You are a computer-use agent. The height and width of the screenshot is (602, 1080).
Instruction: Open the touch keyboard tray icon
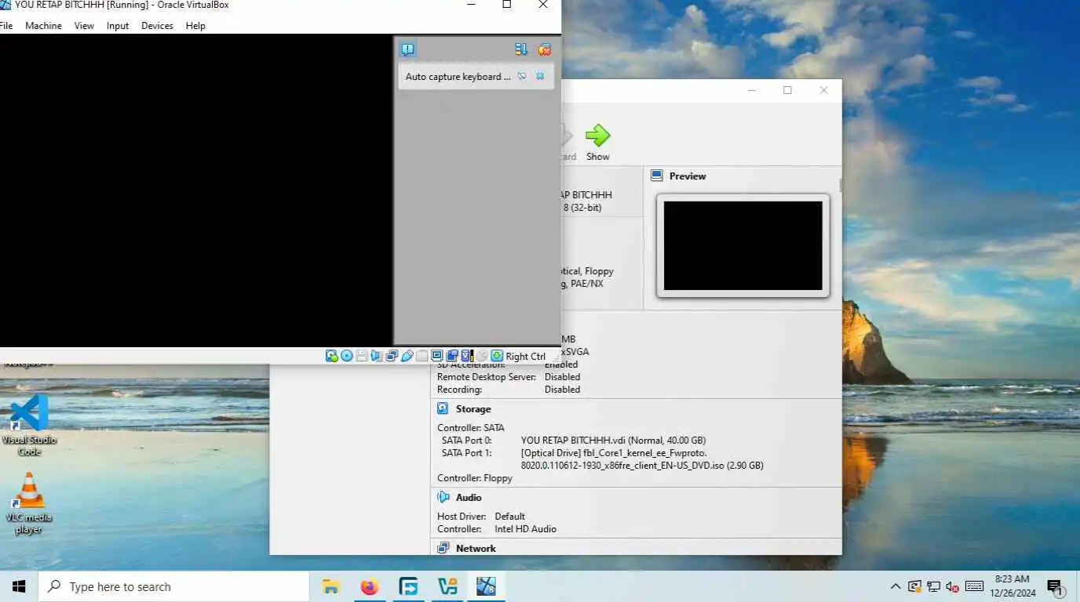click(x=974, y=586)
